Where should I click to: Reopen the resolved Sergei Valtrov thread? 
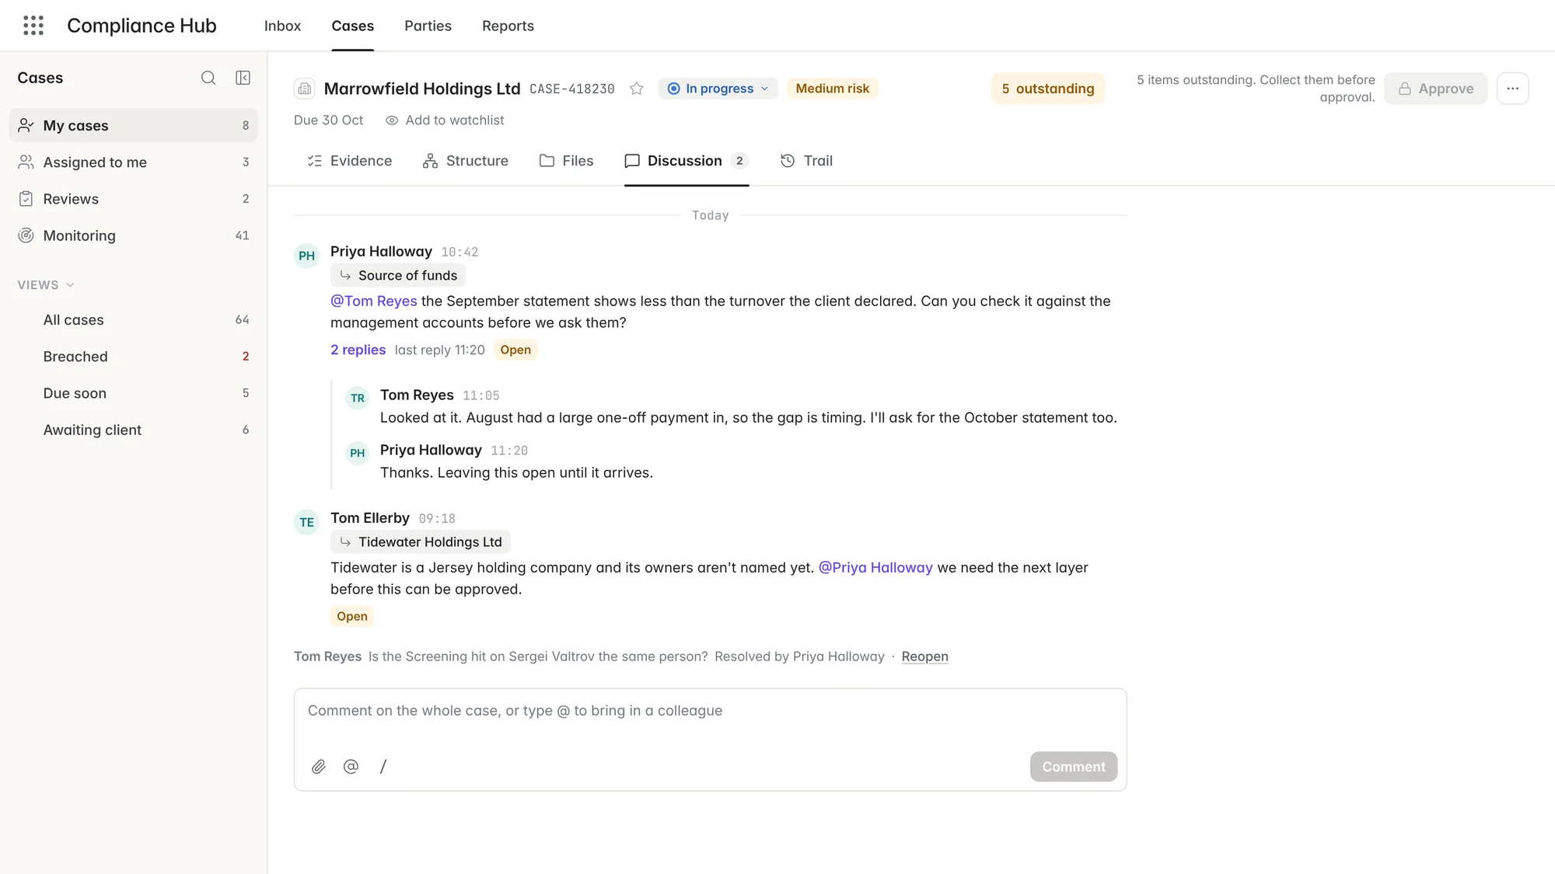[924, 656]
